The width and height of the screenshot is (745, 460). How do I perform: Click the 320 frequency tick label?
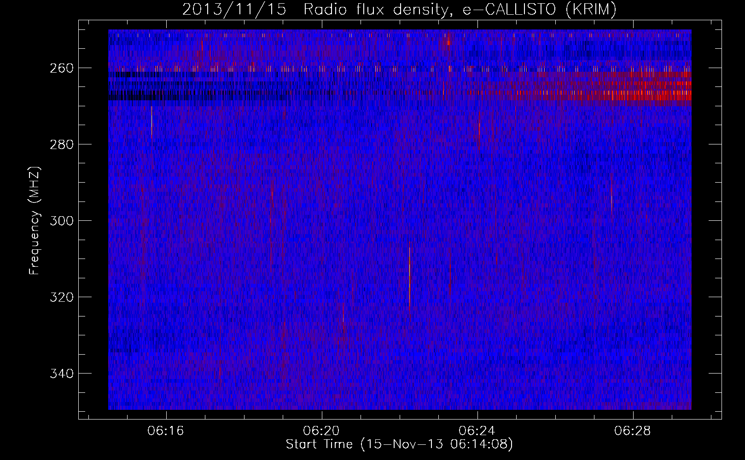(x=61, y=297)
